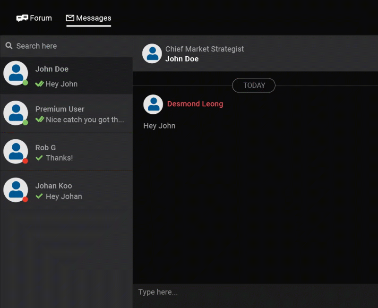Click the TODAY date pill
The width and height of the screenshot is (378, 308).
pyautogui.click(x=254, y=86)
